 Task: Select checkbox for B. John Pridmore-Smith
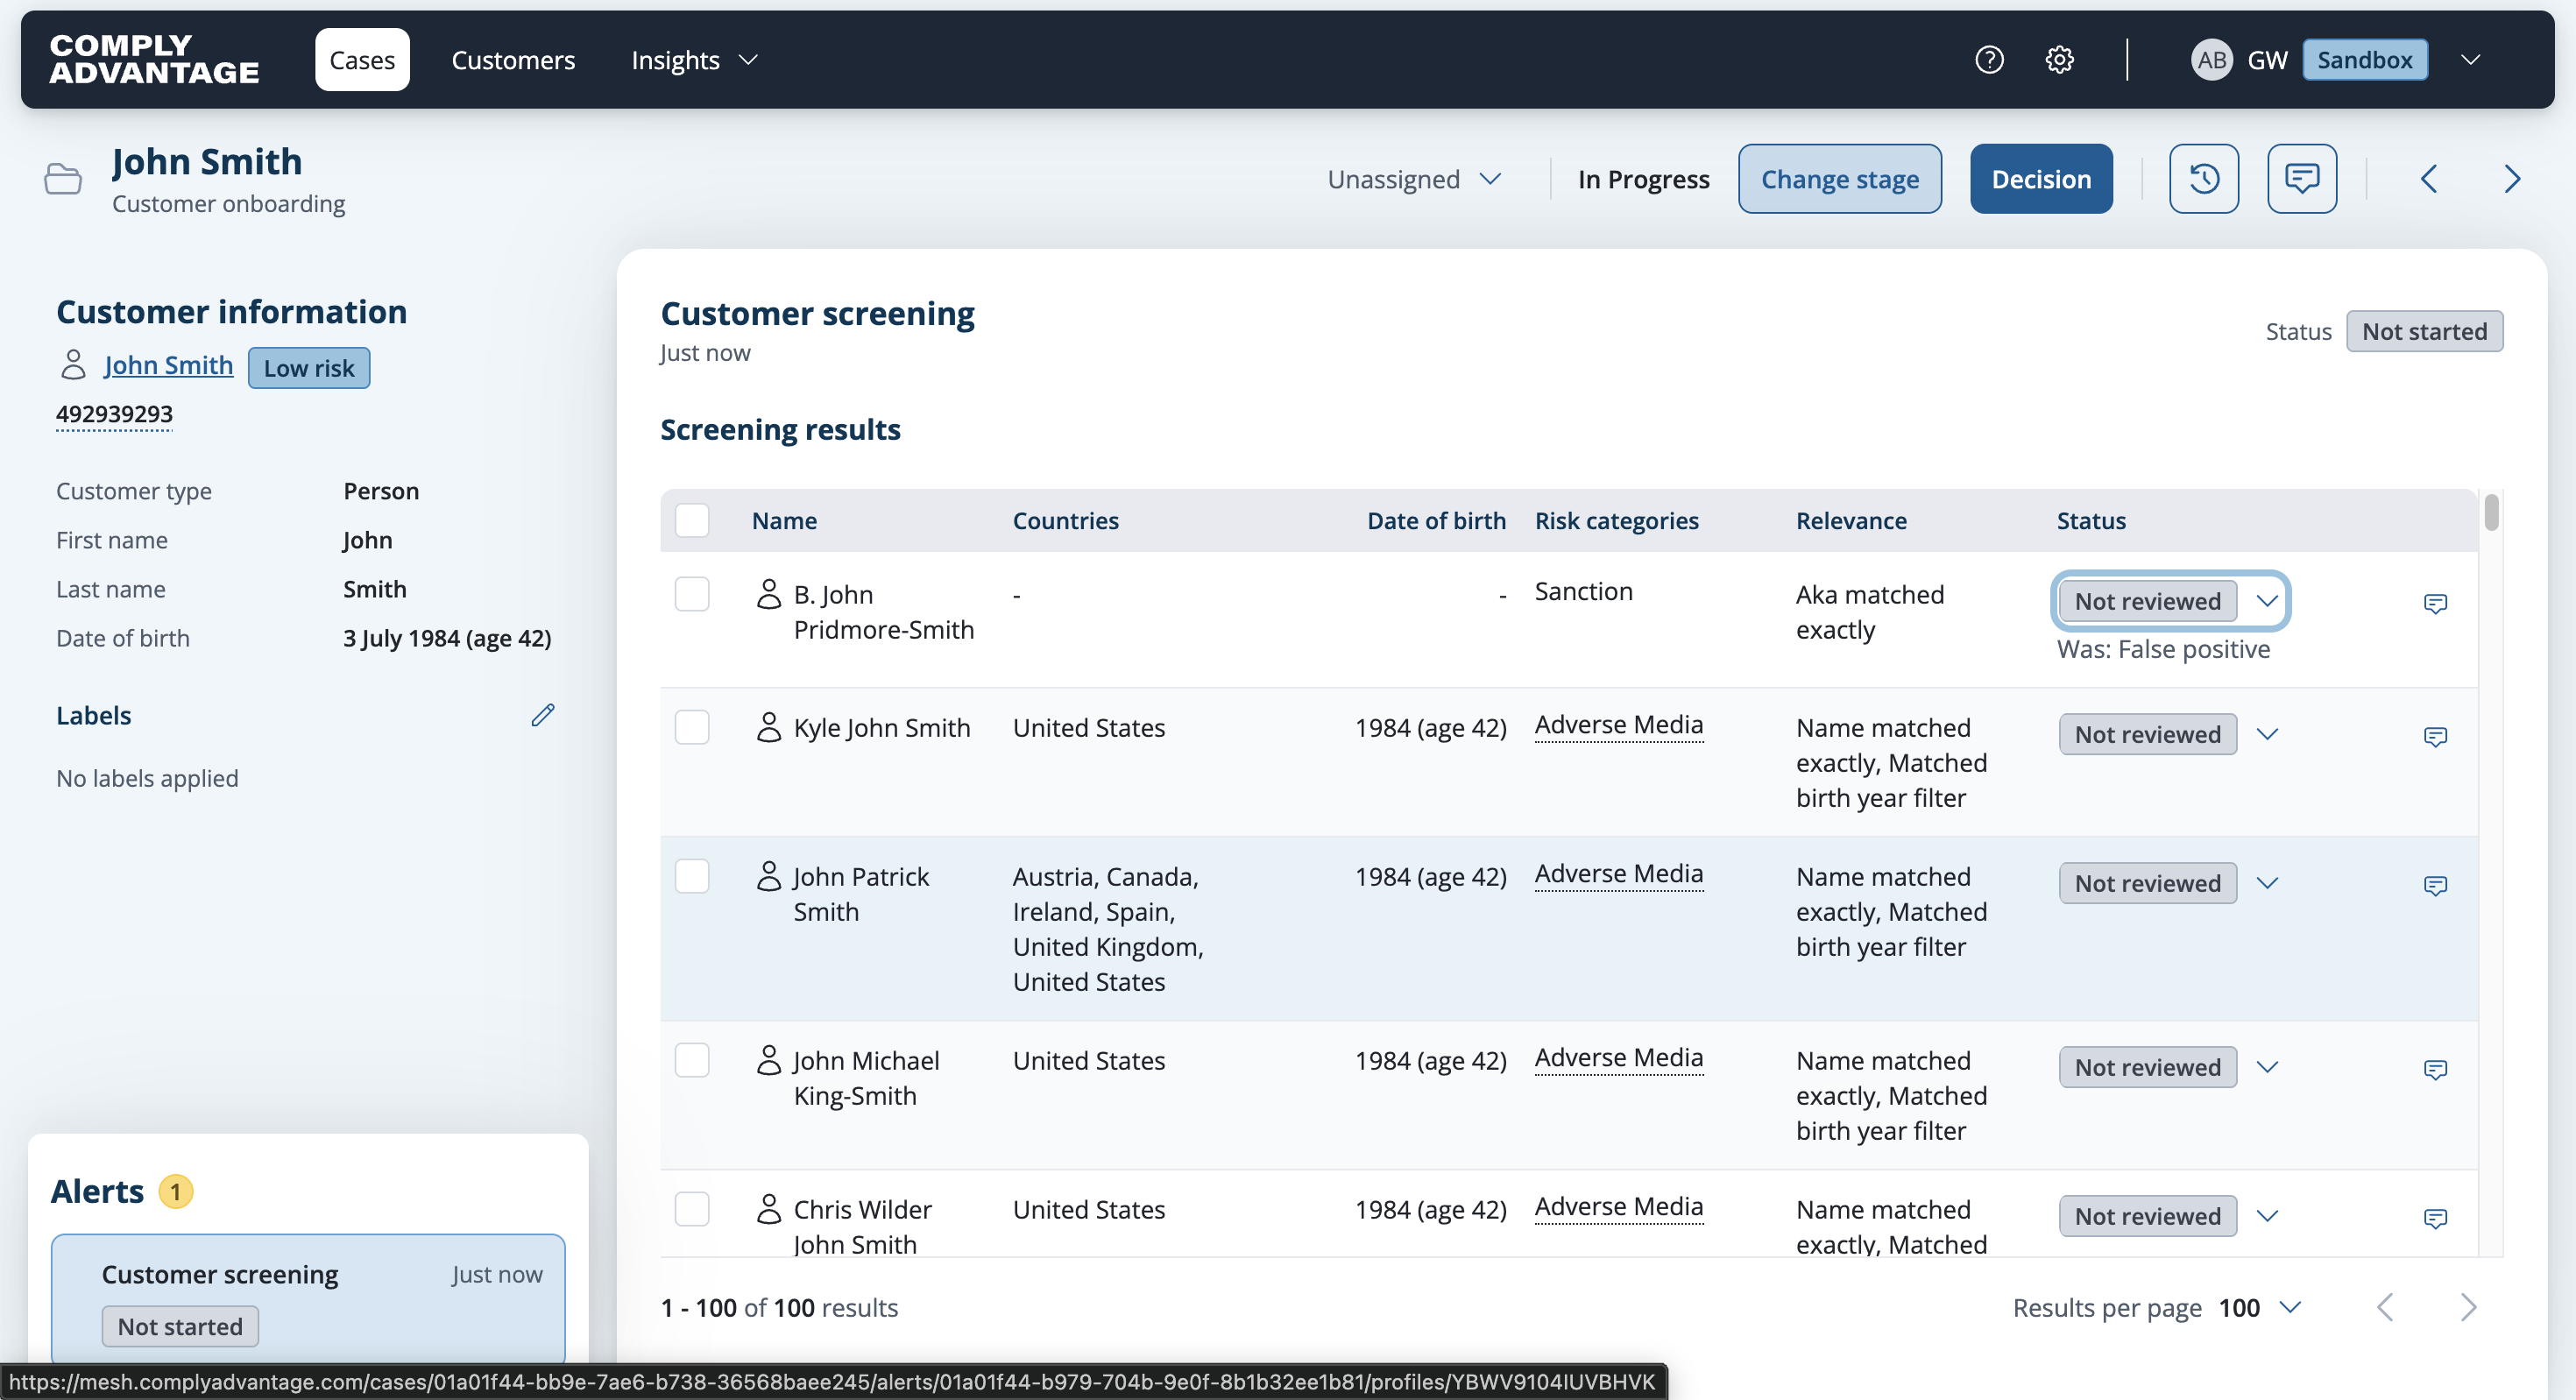point(692,594)
